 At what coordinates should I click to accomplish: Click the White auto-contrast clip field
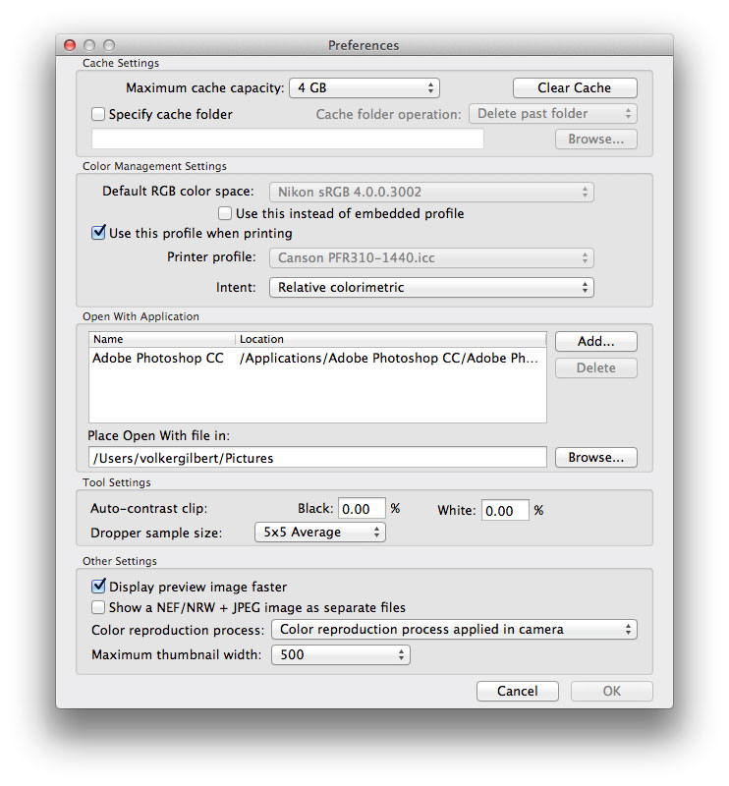(x=505, y=510)
